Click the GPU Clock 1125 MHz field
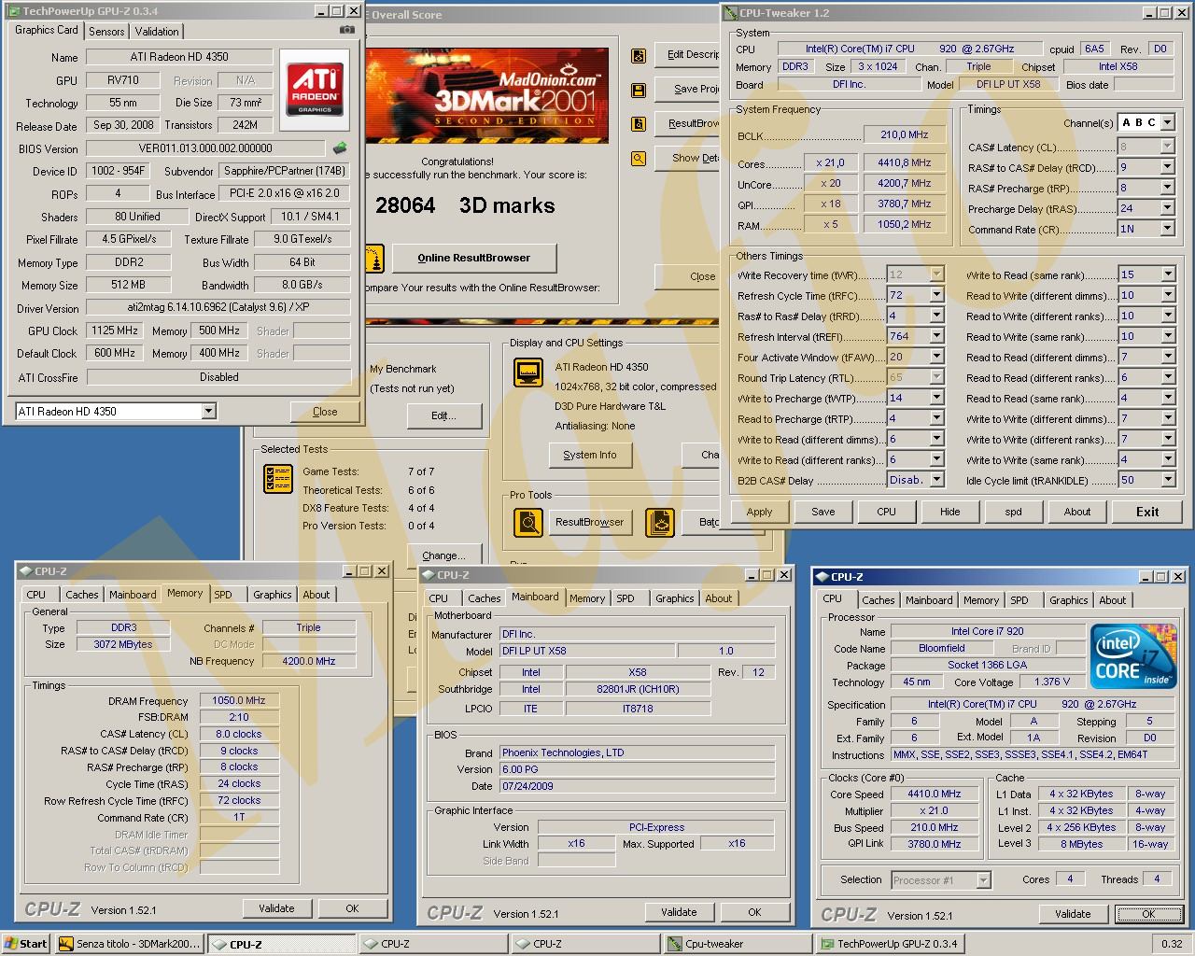The width and height of the screenshot is (1195, 956). coord(114,330)
